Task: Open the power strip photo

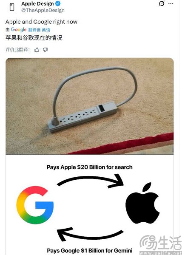Action: [90, 106]
